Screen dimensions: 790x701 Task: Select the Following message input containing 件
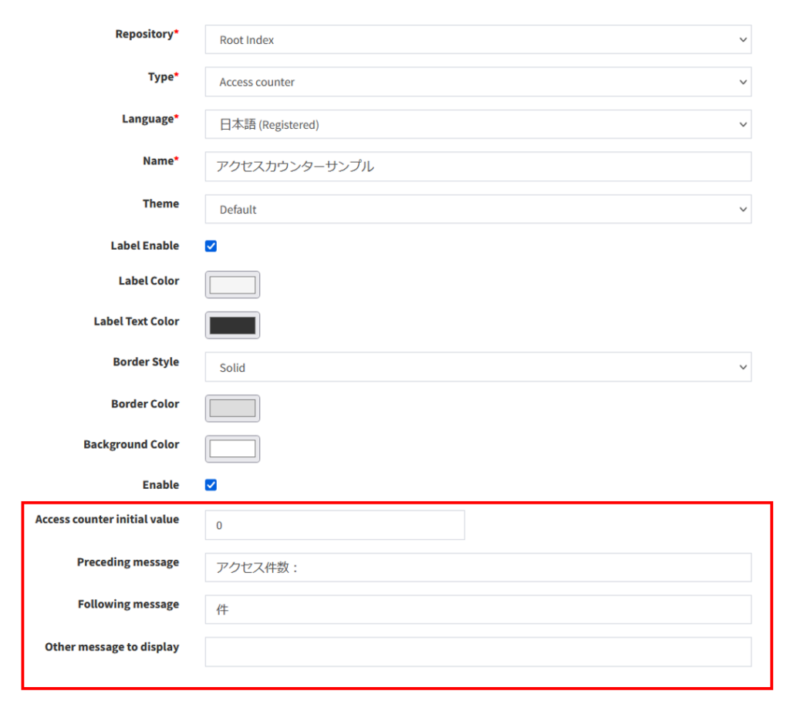coord(478,609)
